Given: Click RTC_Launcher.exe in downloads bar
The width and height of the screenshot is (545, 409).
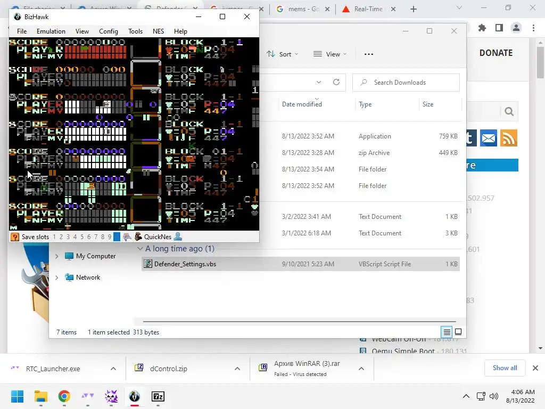Looking at the screenshot, I should click(x=53, y=369).
